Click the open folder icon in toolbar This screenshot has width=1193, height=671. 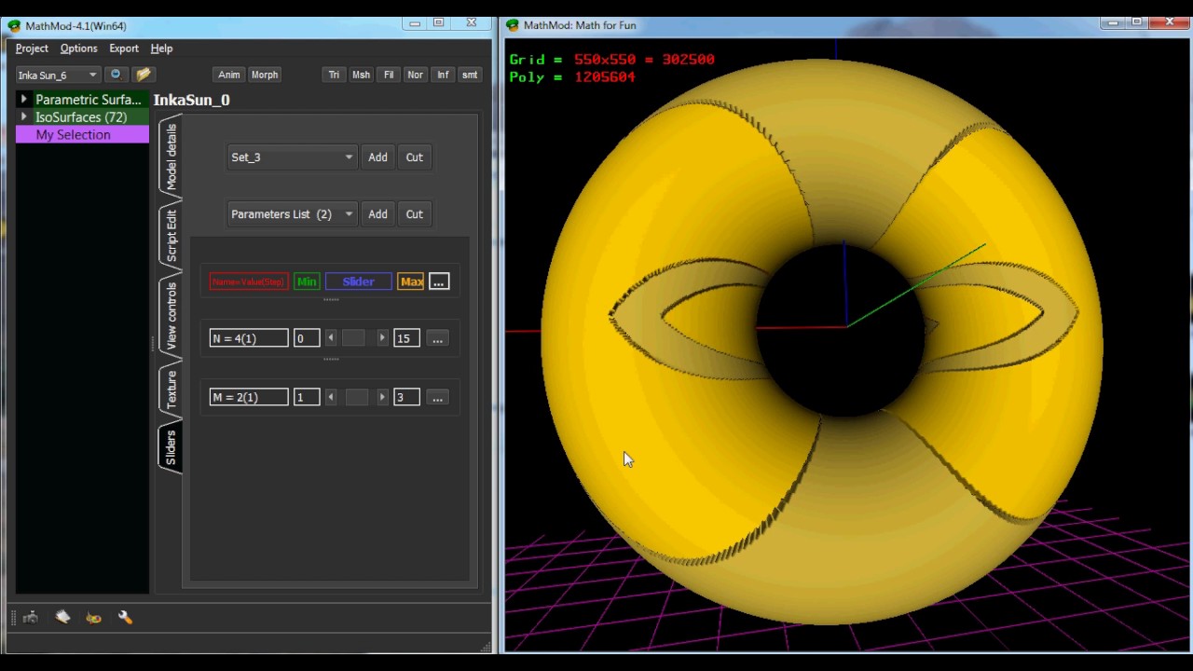[x=143, y=75]
